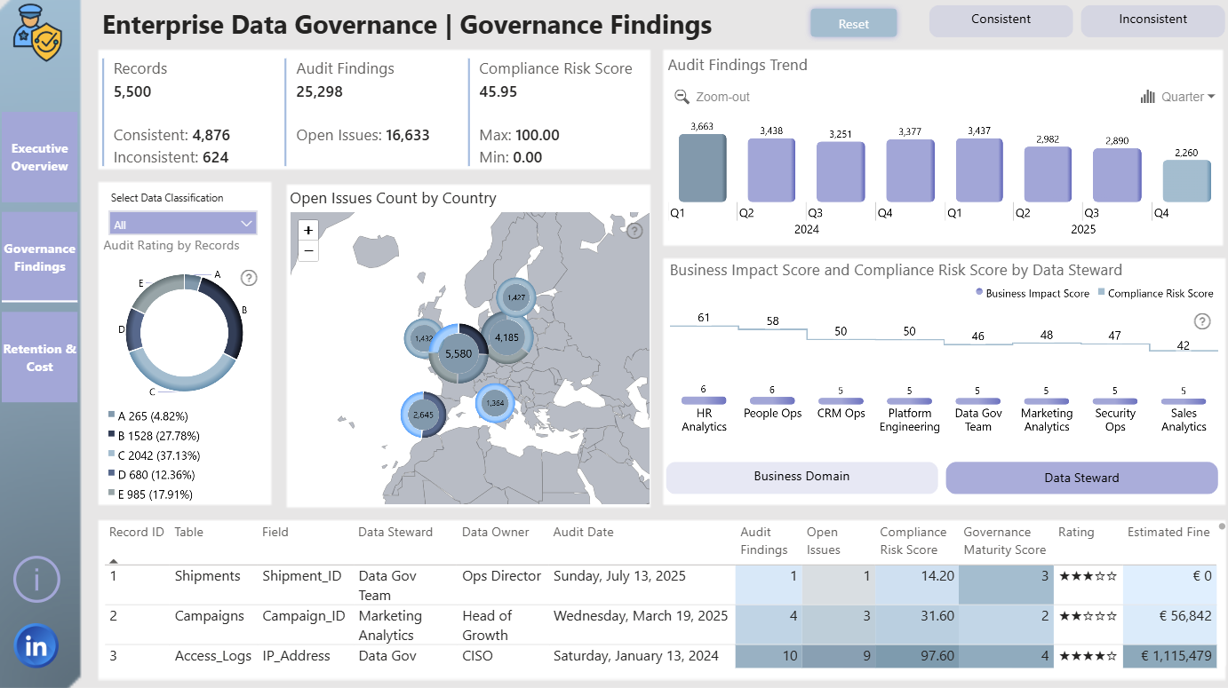
Task: Open the help icon on map
Action: (634, 231)
